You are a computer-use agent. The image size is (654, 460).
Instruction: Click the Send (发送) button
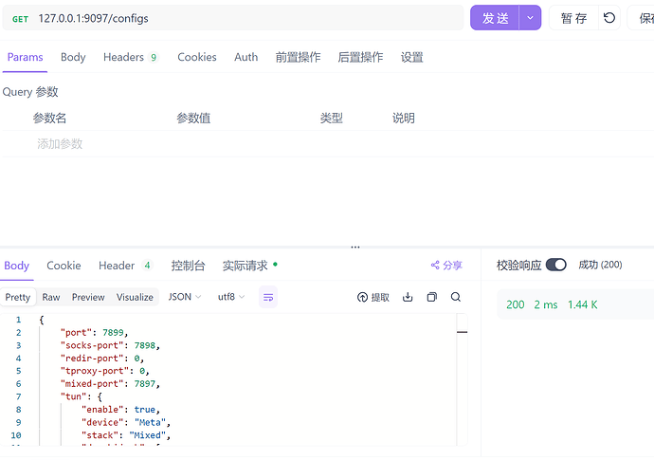click(495, 18)
